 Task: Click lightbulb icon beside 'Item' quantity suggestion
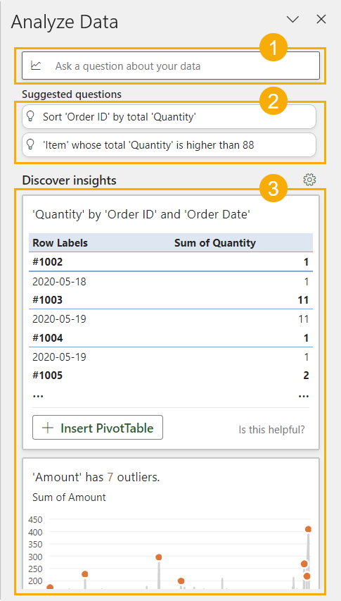click(x=30, y=144)
